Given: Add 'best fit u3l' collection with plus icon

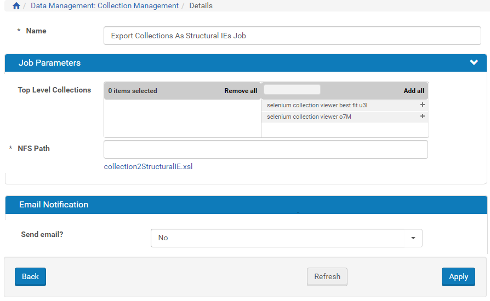Looking at the screenshot, I should point(422,105).
